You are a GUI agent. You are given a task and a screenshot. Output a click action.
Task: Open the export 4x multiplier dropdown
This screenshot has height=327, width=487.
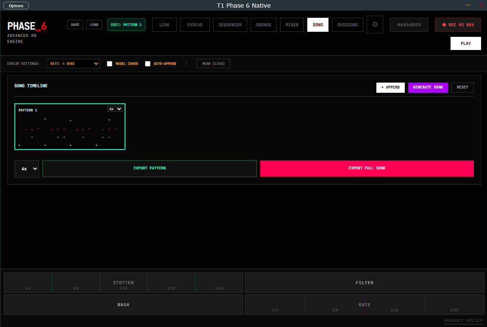[27, 169]
